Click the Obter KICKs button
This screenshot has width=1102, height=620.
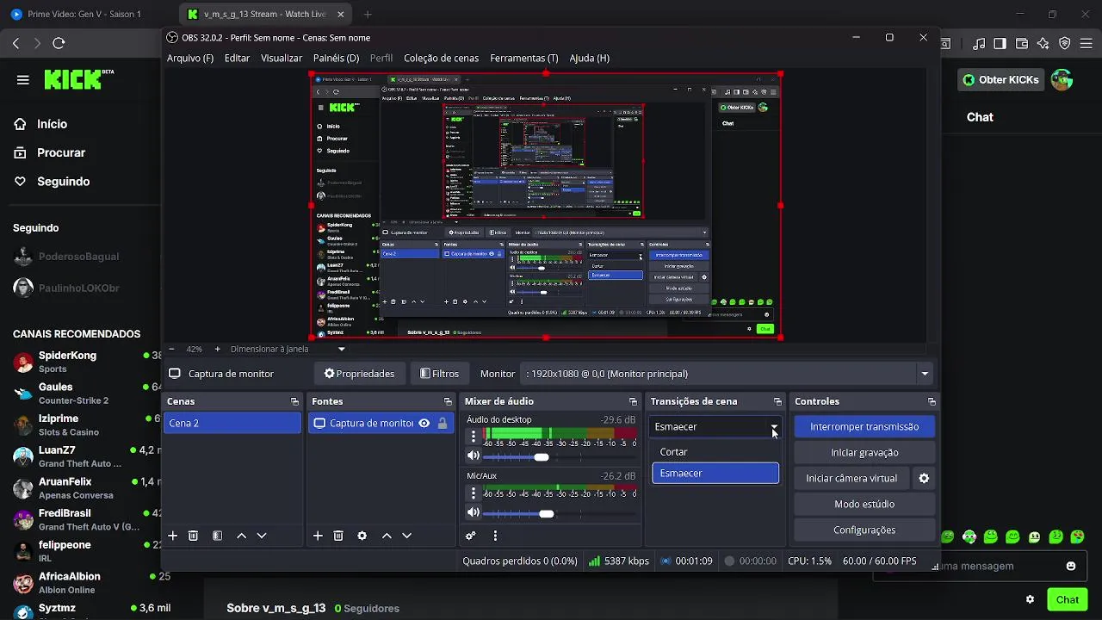pyautogui.click(x=1000, y=79)
